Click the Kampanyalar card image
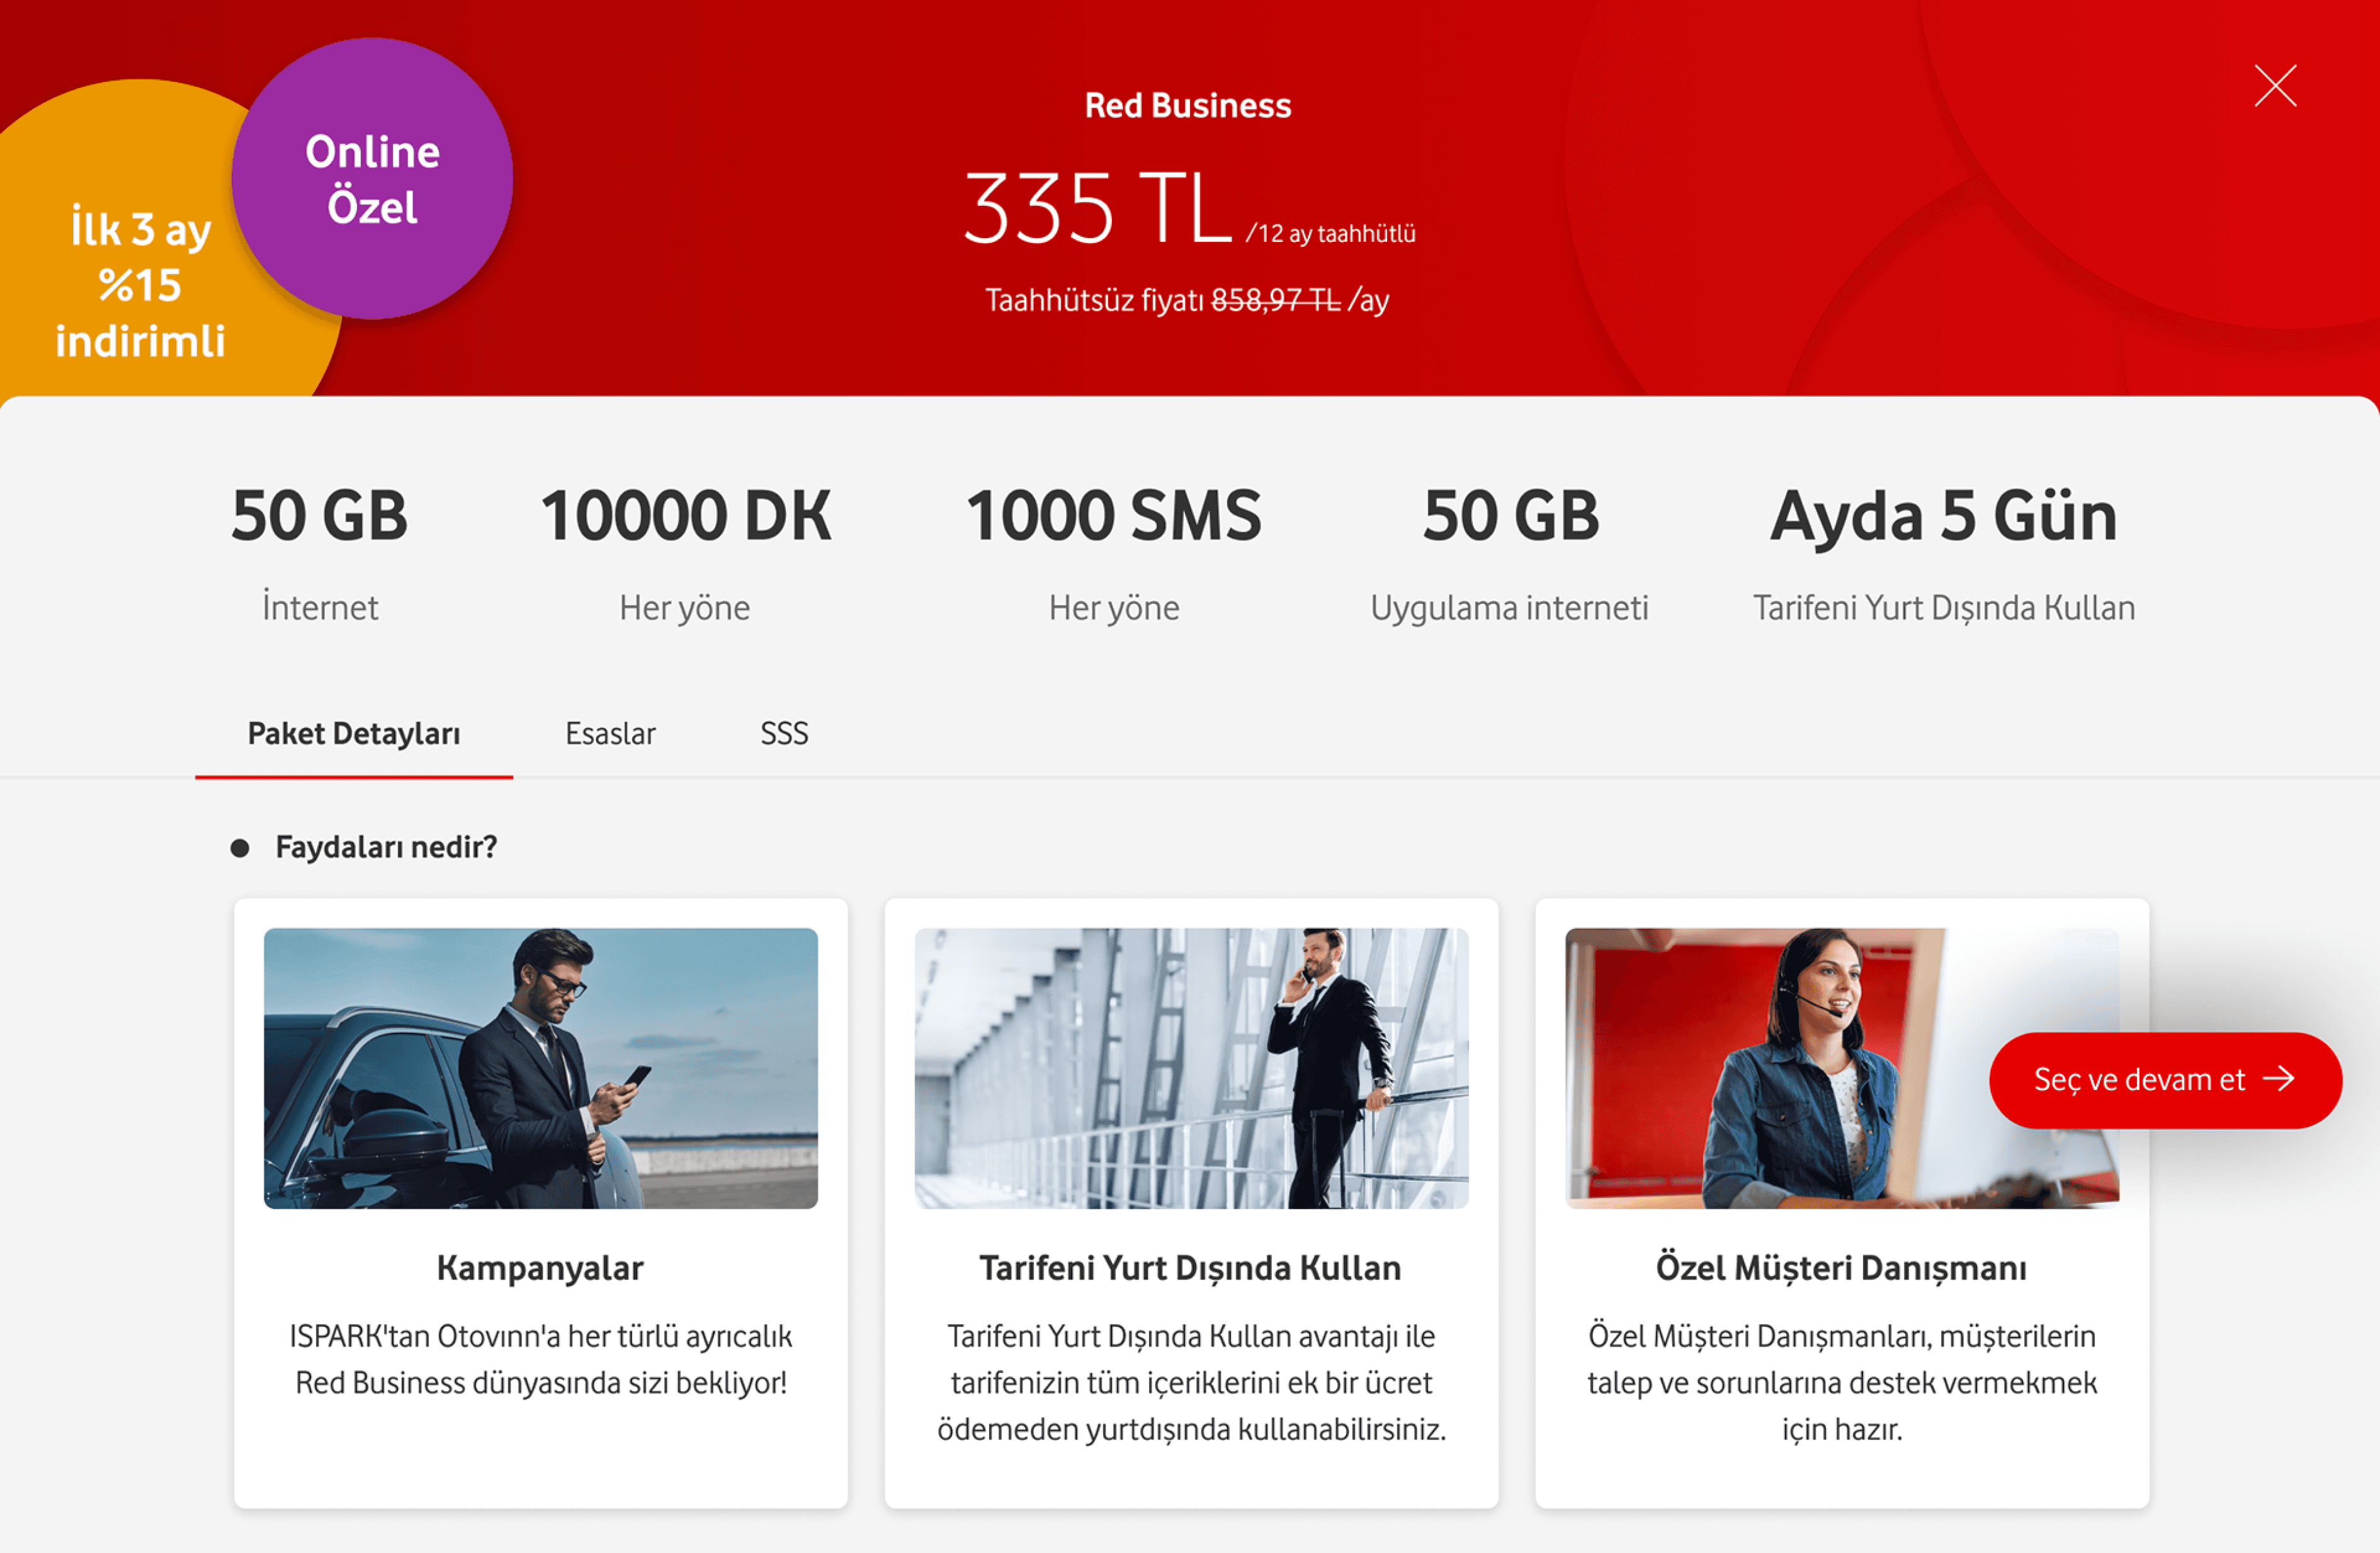Viewport: 2380px width, 1553px height. coord(540,1068)
